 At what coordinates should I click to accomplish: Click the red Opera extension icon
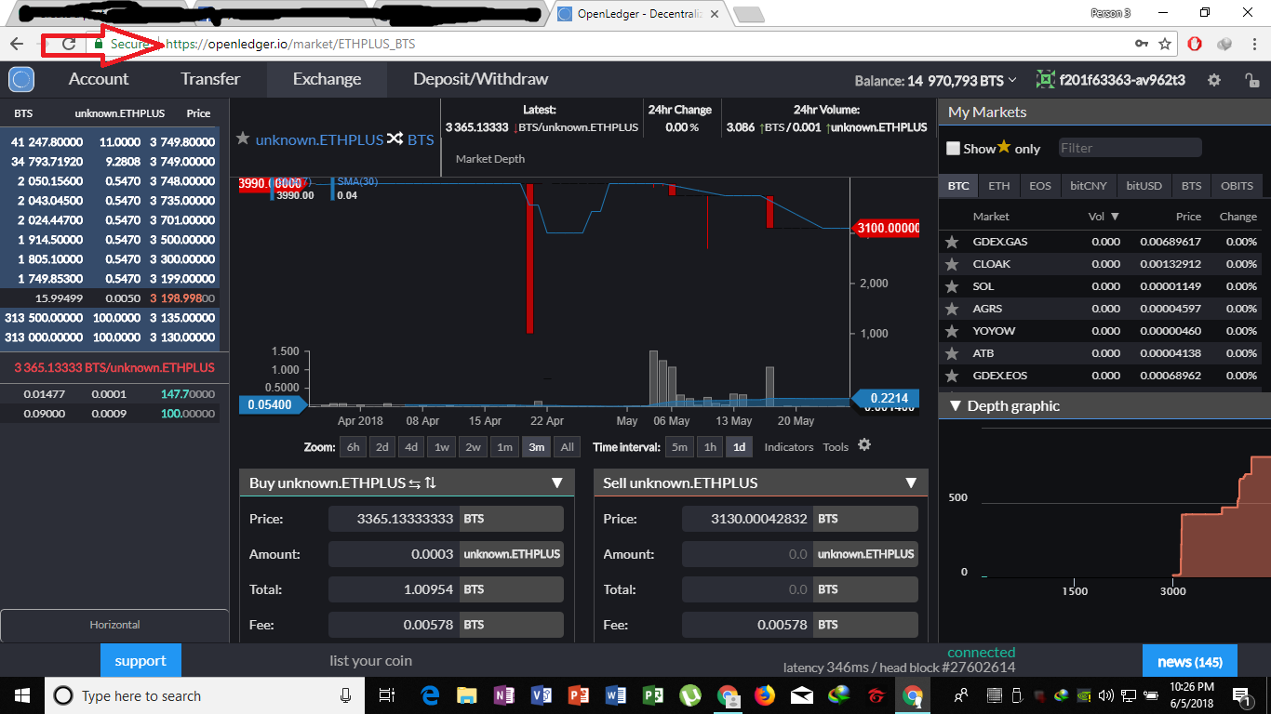point(1196,44)
